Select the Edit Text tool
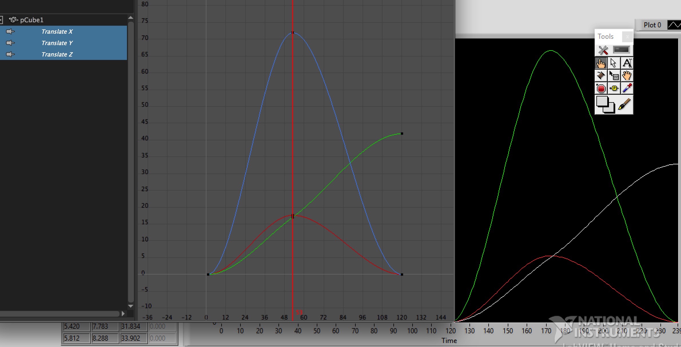Screen dimensions: 681x347 627,63
